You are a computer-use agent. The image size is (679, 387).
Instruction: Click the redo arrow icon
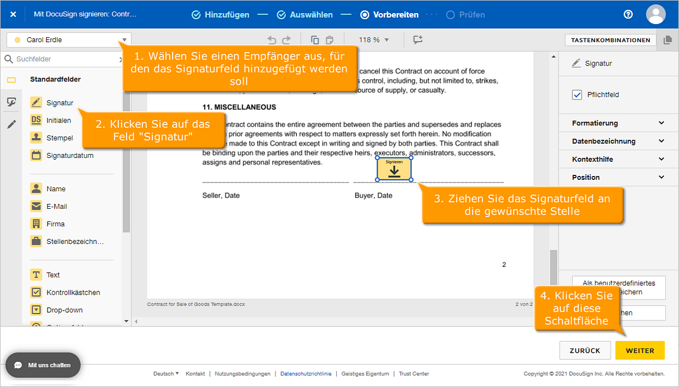[x=286, y=40]
